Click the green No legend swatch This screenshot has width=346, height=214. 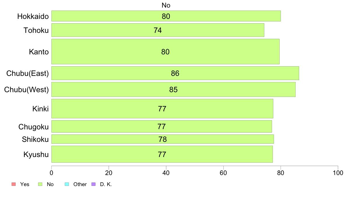tap(40, 184)
